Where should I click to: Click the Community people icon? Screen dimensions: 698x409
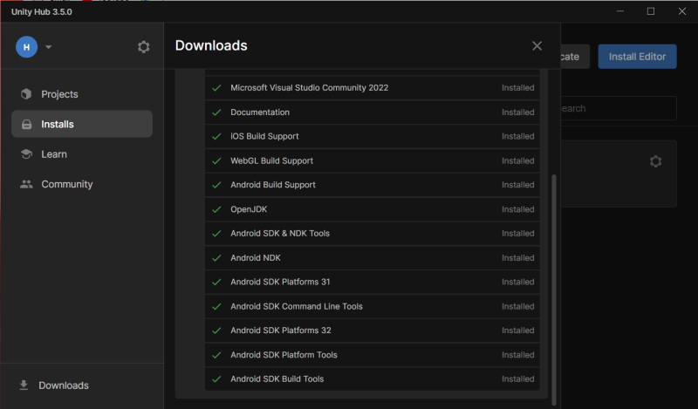(26, 184)
